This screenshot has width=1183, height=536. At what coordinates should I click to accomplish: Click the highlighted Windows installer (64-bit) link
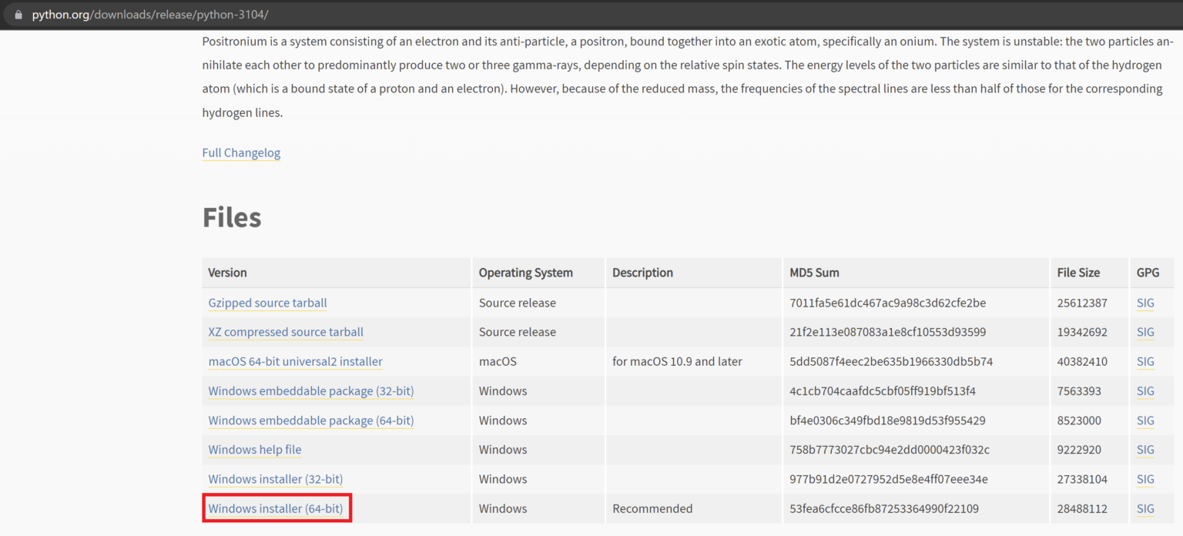[276, 508]
